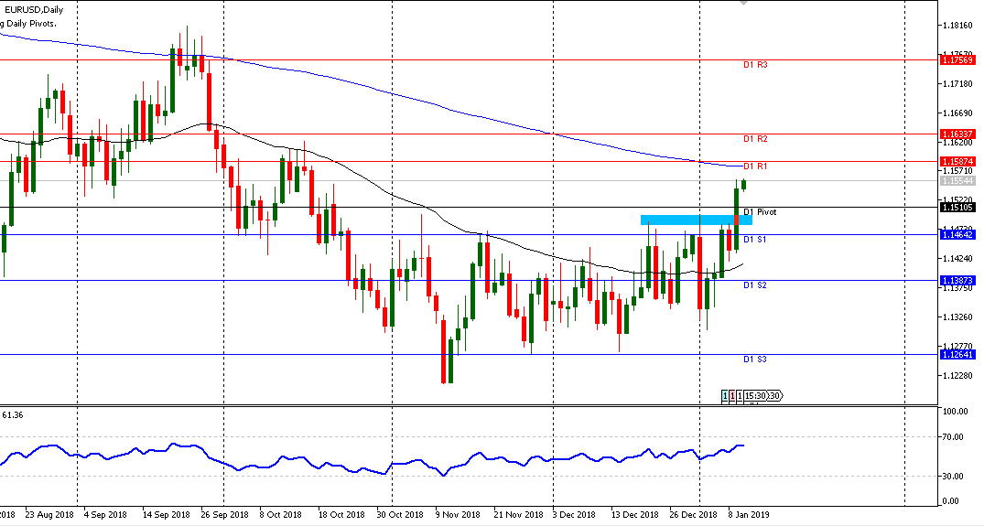Click the 15:30 event time flag
This screenshot has height=526, width=984.
(754, 396)
